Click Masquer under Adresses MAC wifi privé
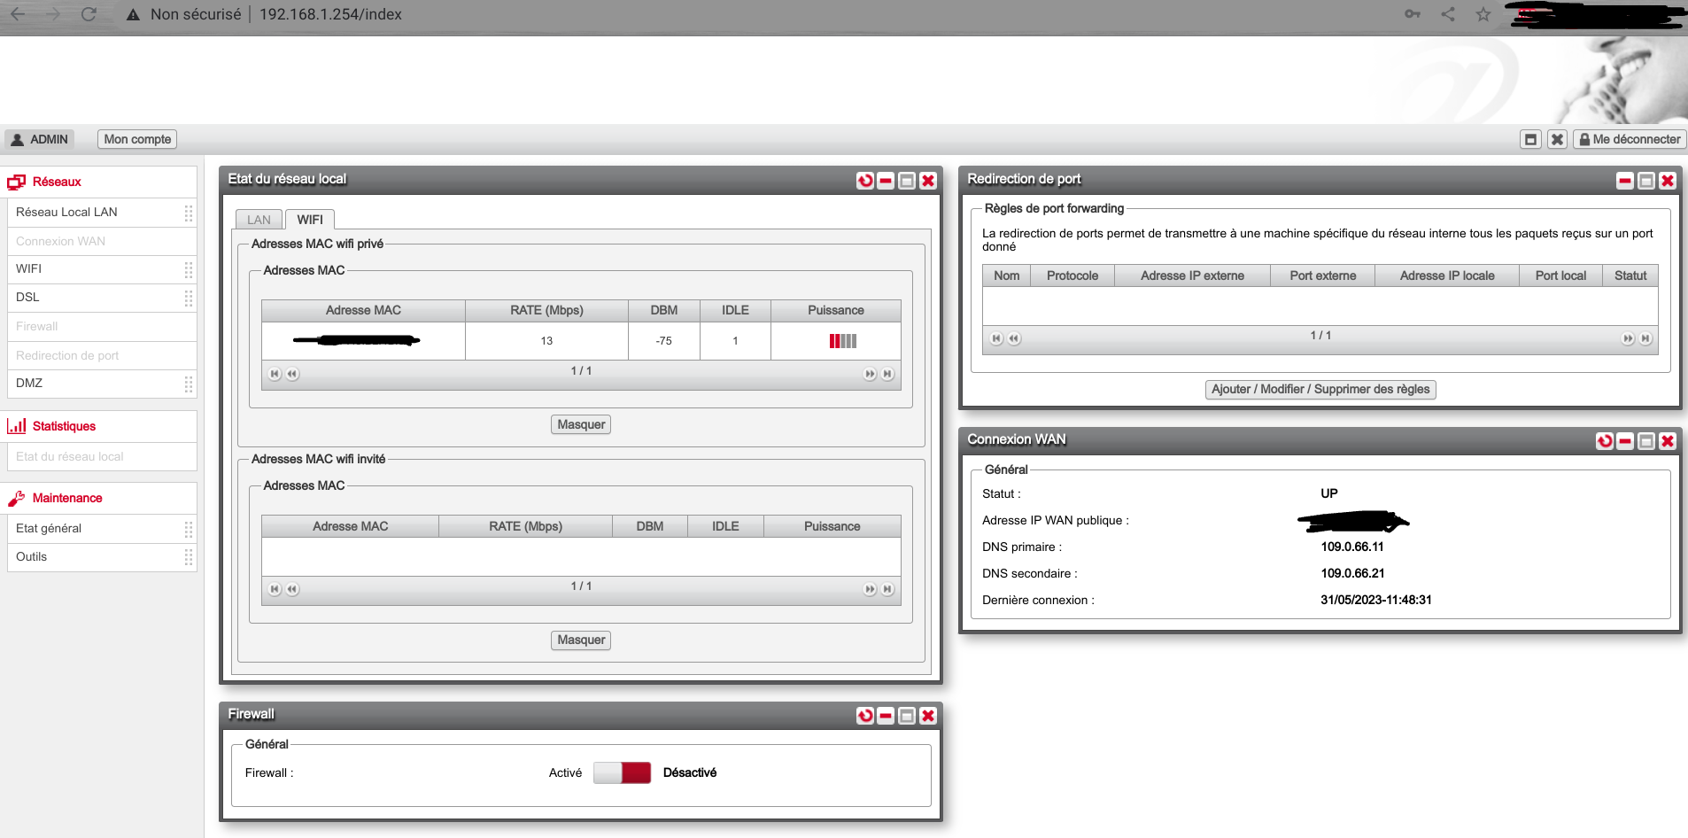This screenshot has width=1688, height=838. [580, 424]
